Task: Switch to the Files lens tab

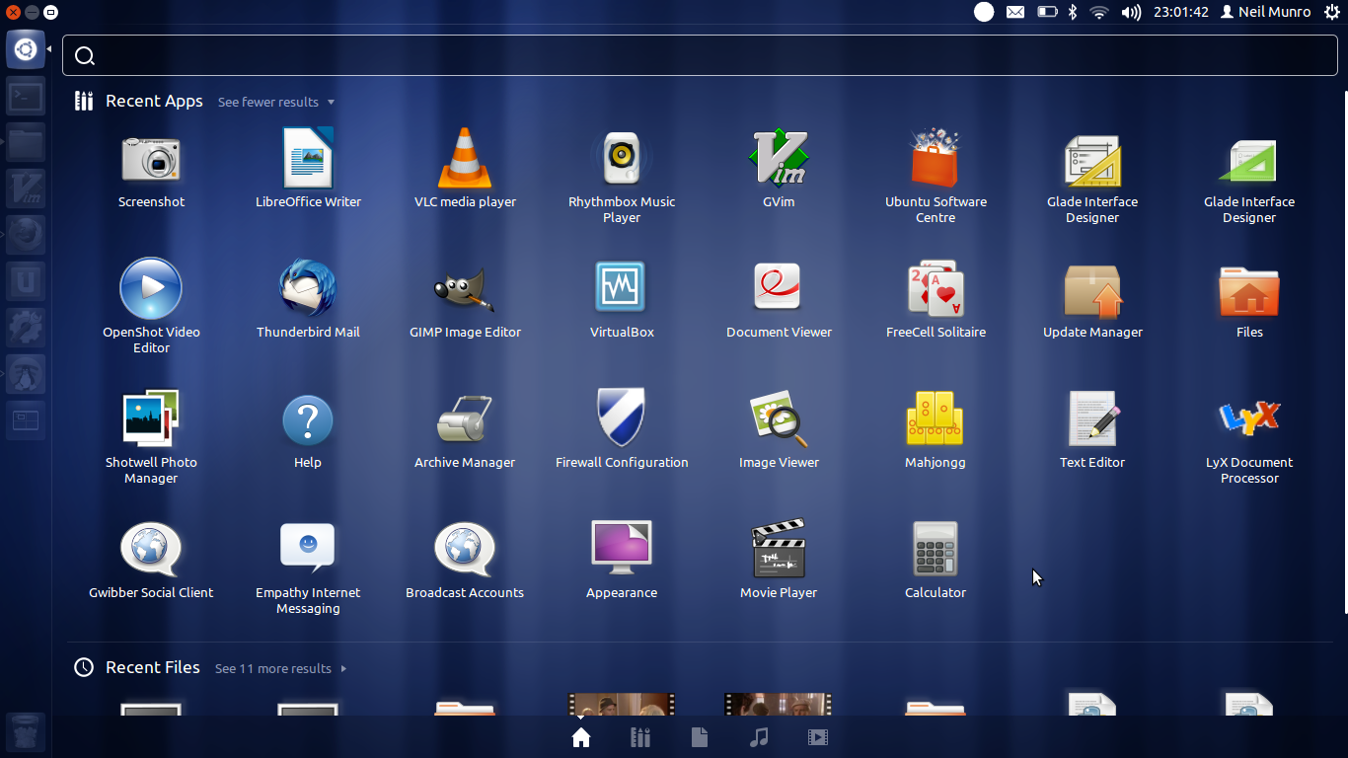Action: point(700,737)
